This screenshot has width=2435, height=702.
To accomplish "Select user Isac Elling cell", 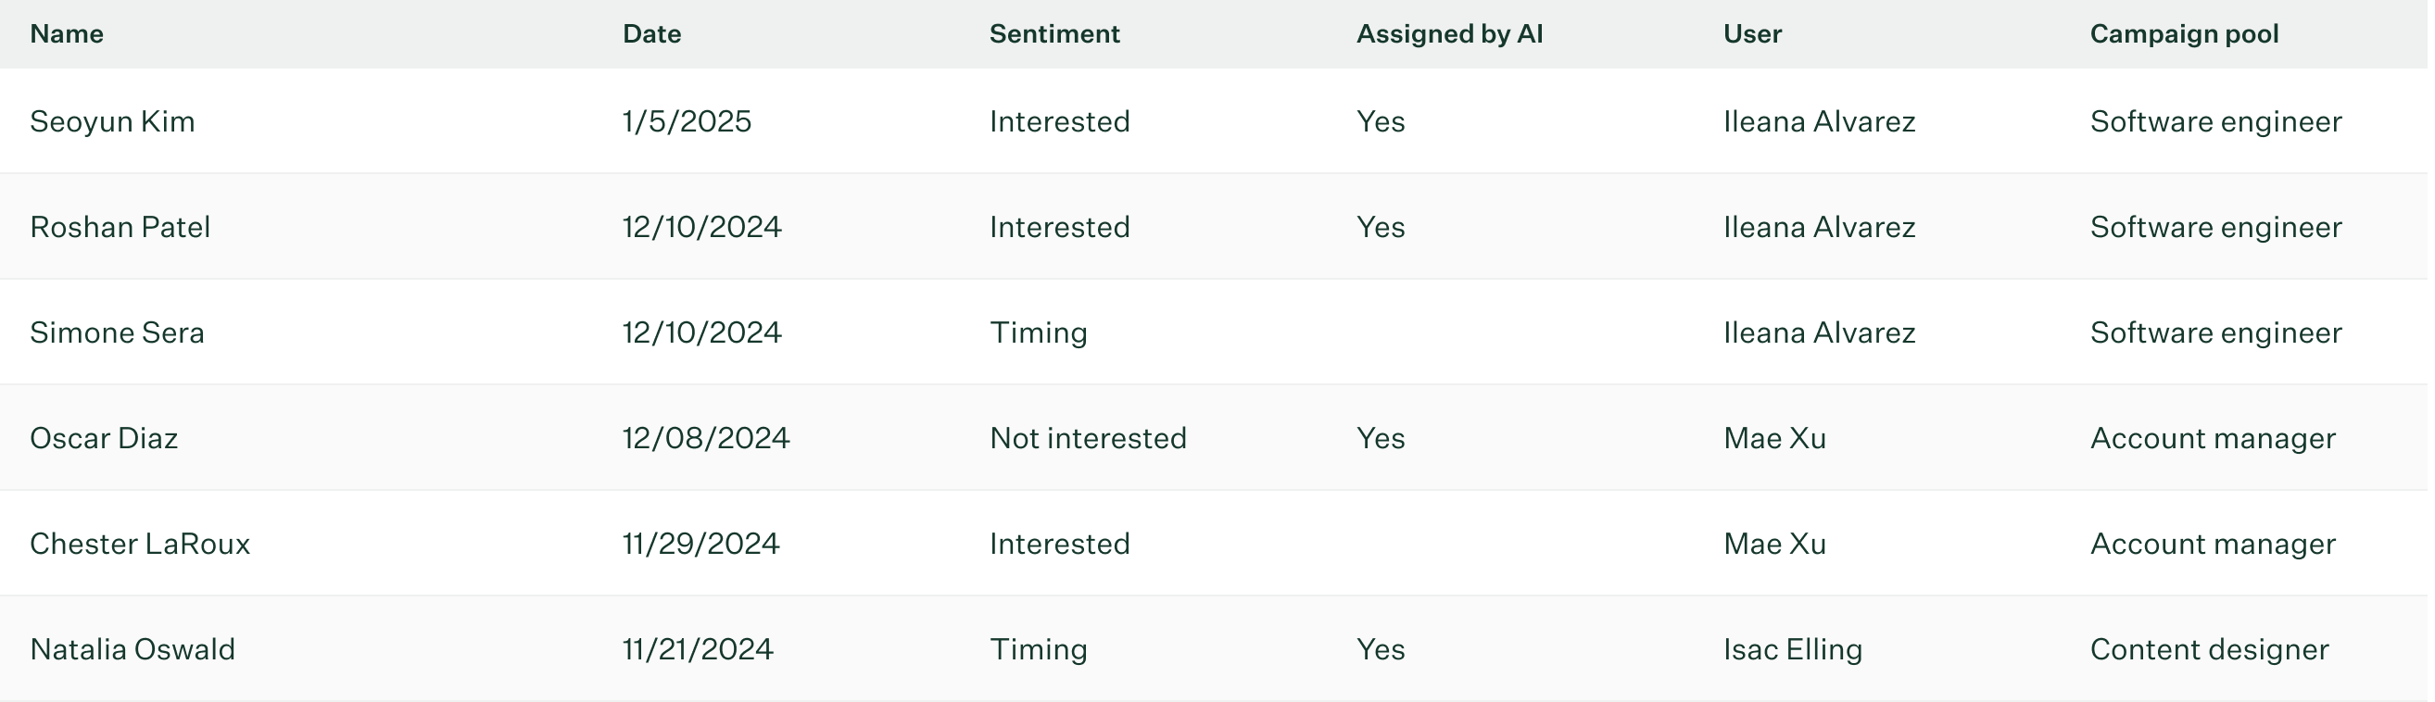I will click(x=1793, y=650).
